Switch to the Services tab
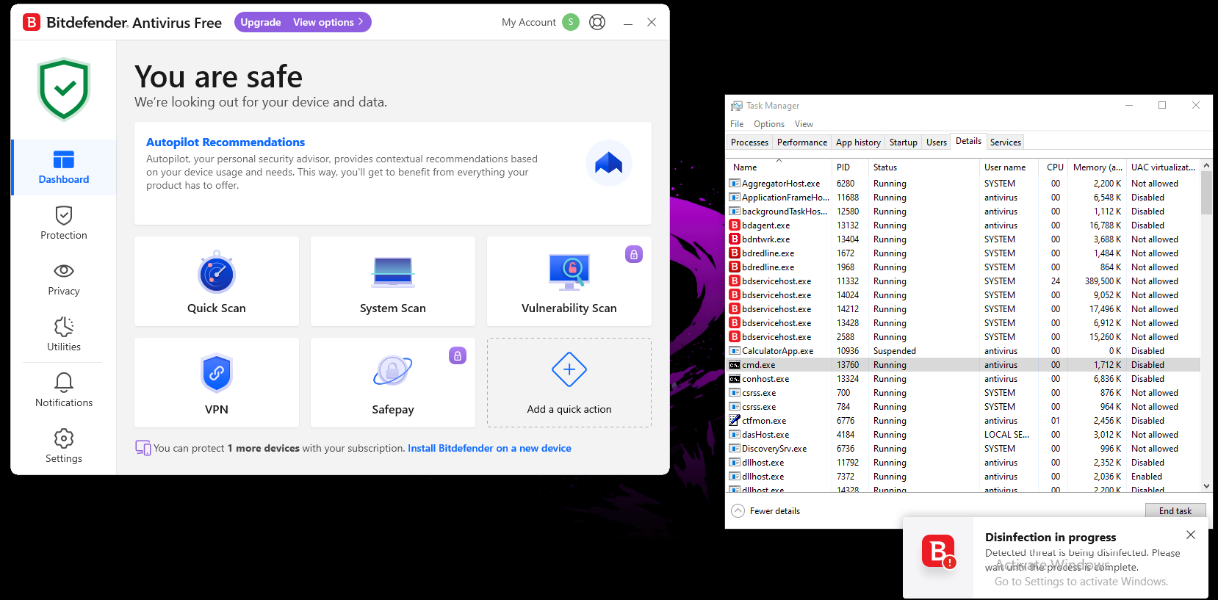Viewport: 1218px width, 600px height. click(x=1006, y=142)
